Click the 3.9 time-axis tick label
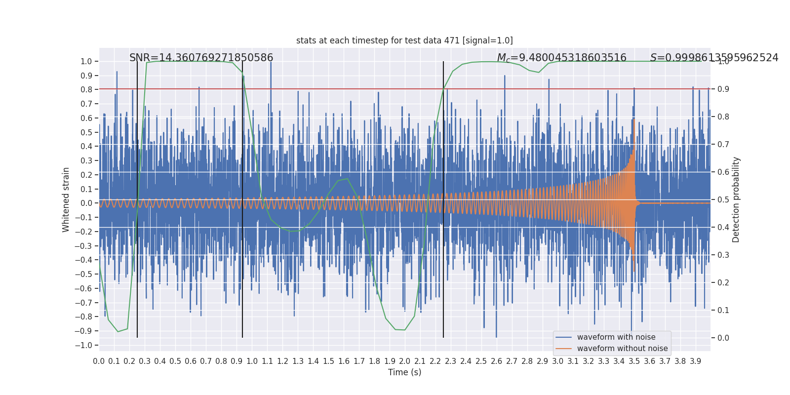 coord(695,361)
